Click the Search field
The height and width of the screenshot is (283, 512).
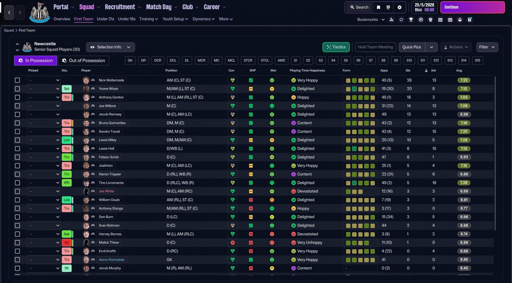[x=359, y=7]
